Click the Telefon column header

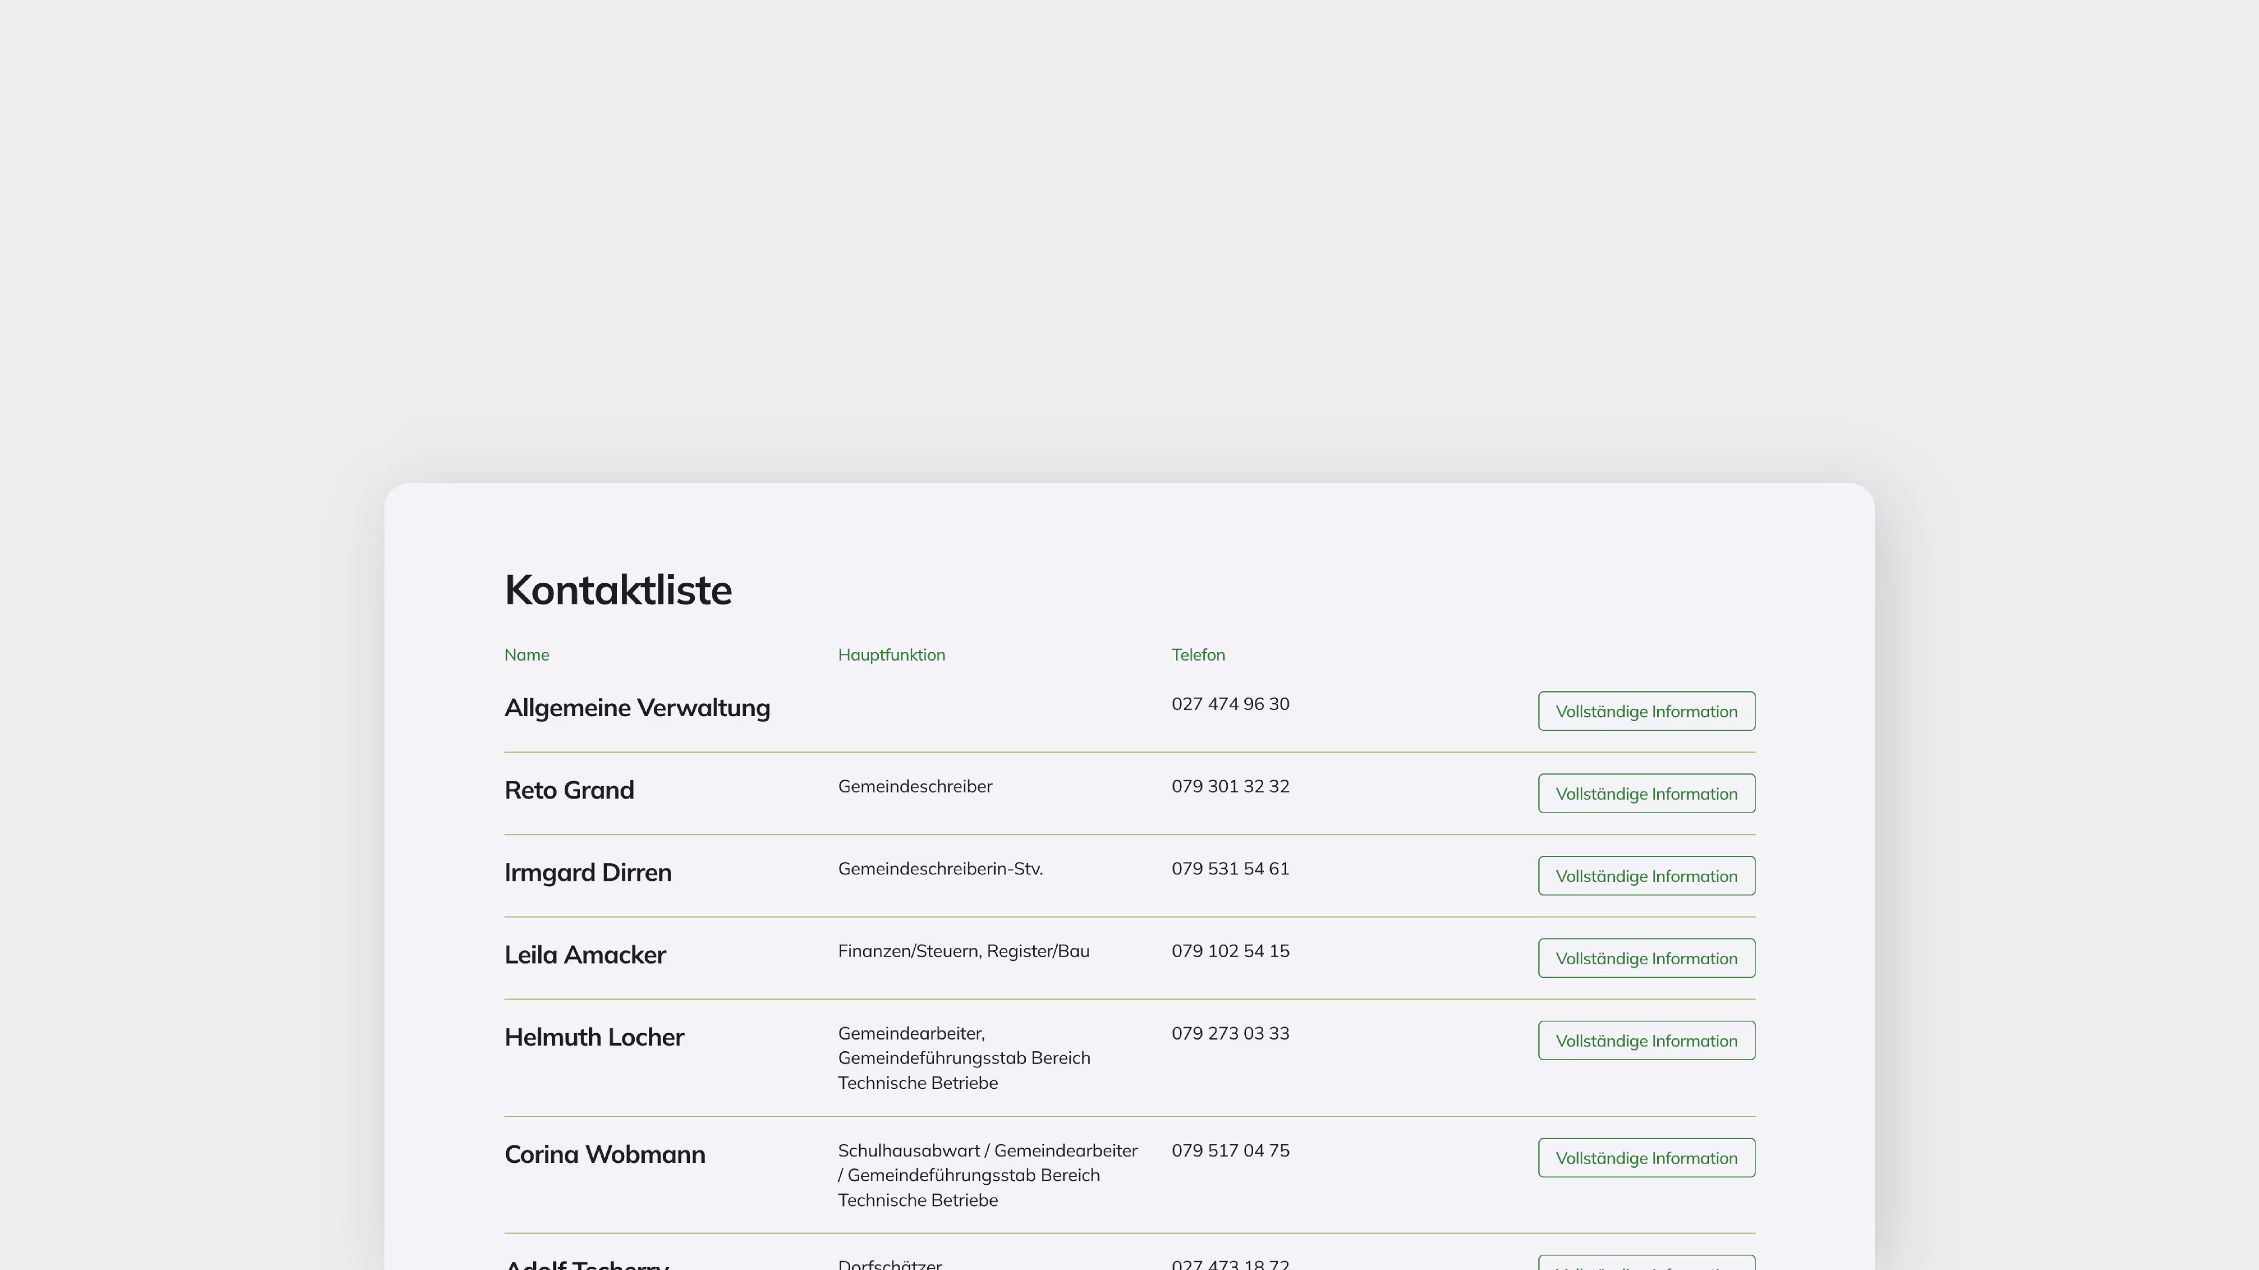point(1198,655)
